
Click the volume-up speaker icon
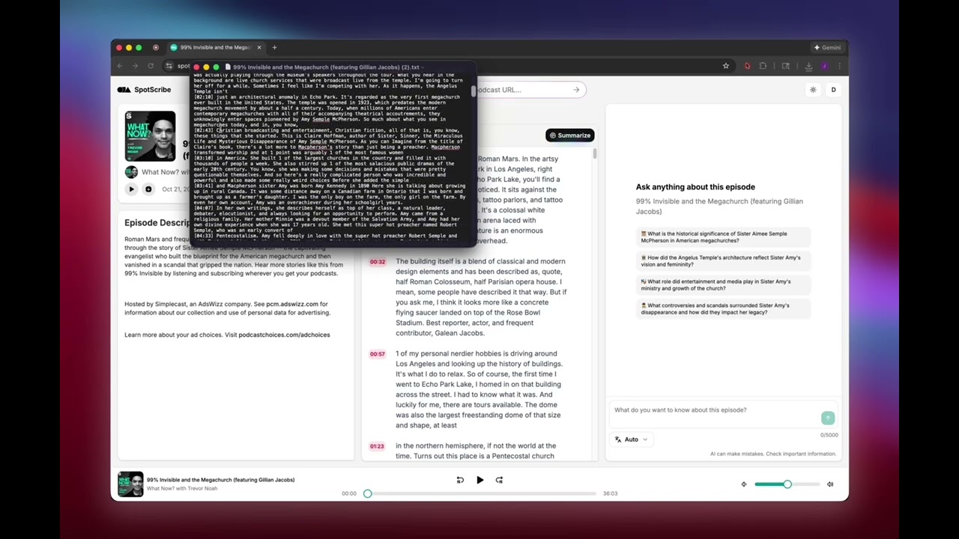click(x=830, y=484)
